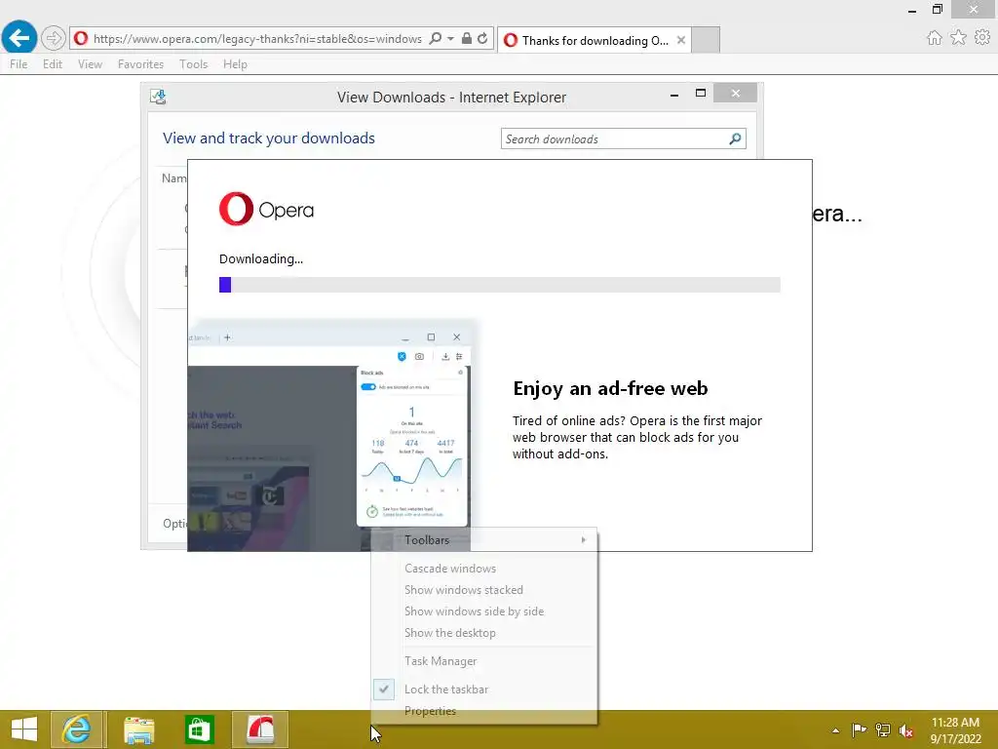The width and height of the screenshot is (998, 749).
Task: Choose 'Show the desktop'
Action: [x=484, y=633]
